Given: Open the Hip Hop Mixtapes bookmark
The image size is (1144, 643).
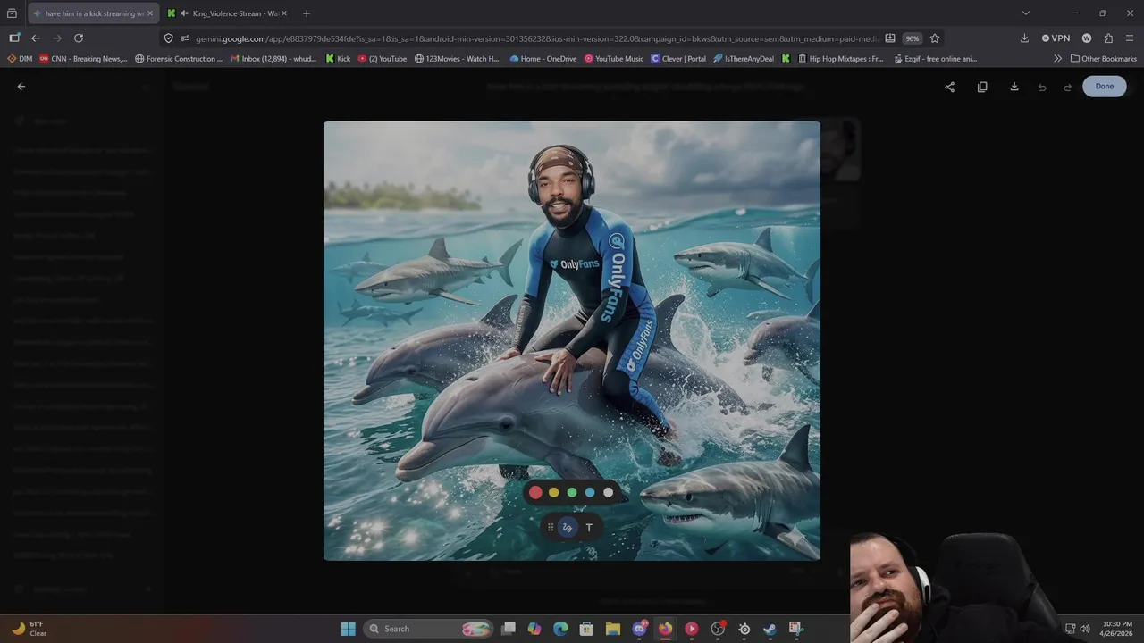Looking at the screenshot, I should click(839, 59).
